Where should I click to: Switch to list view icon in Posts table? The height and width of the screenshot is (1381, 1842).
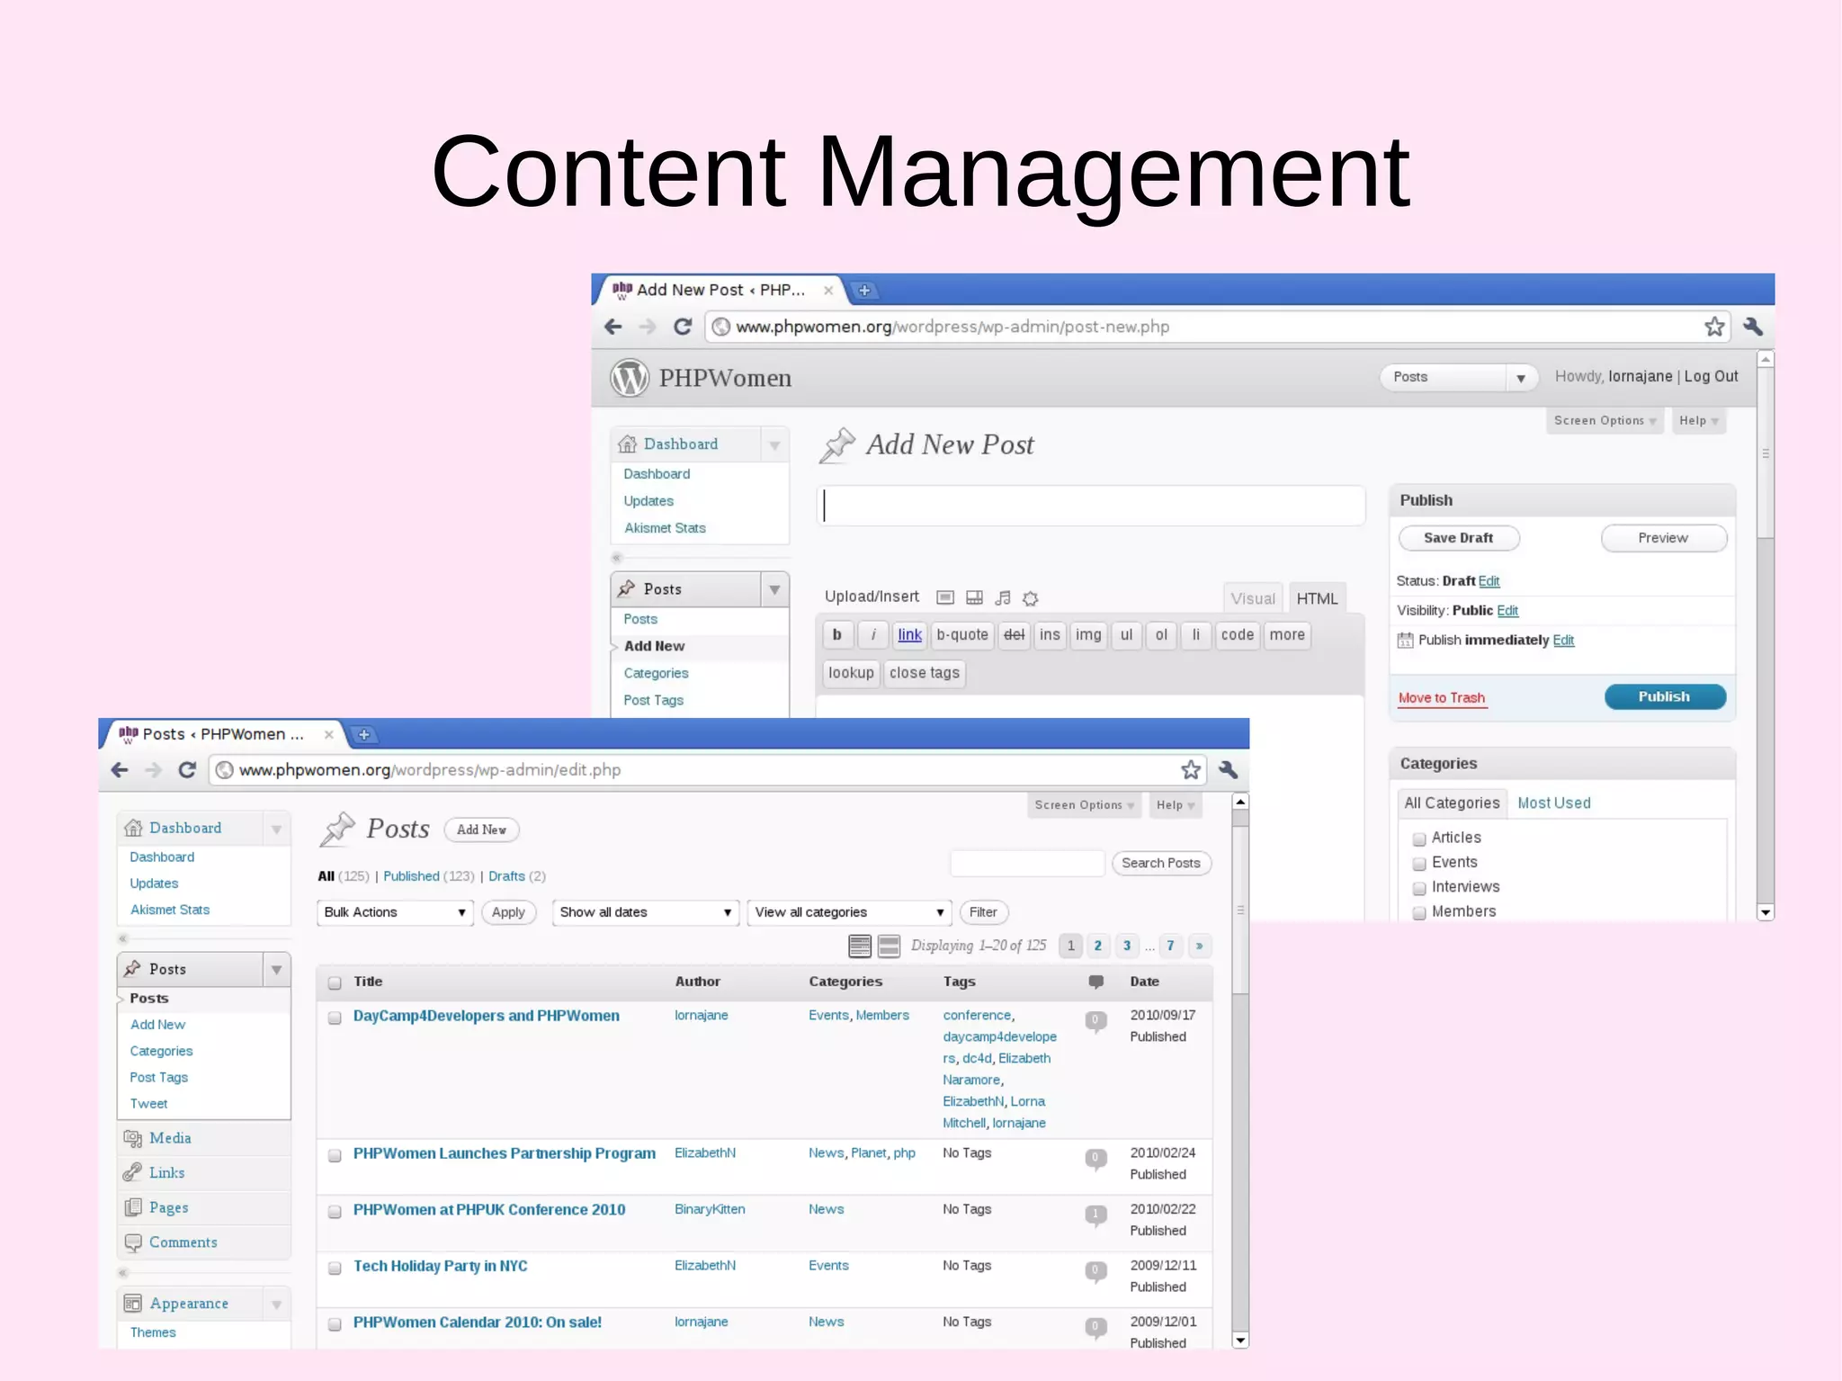tap(860, 946)
